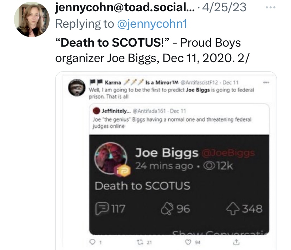Click the Parler comment icon with 117
This screenshot has height=250, width=291.
(102, 209)
